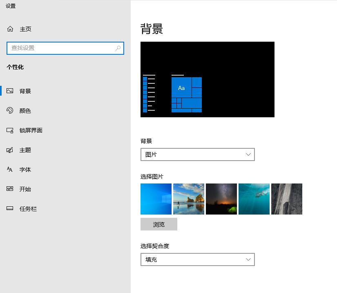
Task: Switch to the 颜色 settings page
Action: (25, 111)
